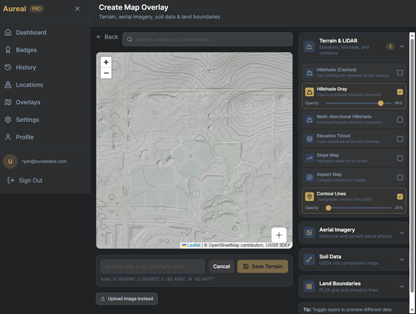Open the History clock icon
Viewport: 416px width, 314px height.
[8, 67]
